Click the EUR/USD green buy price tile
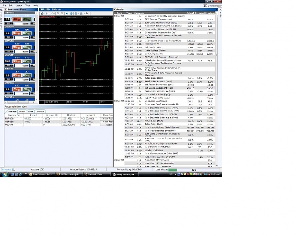 coord(27,19)
